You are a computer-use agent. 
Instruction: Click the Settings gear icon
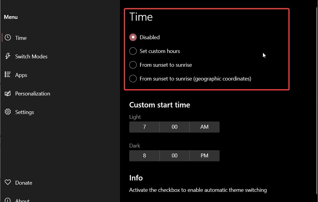pyautogui.click(x=7, y=112)
